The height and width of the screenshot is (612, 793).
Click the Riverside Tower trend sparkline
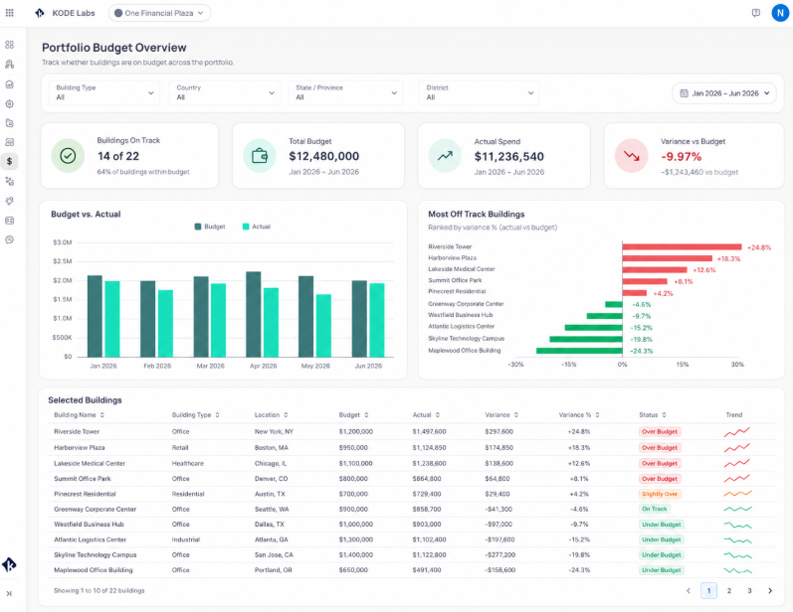tap(737, 432)
